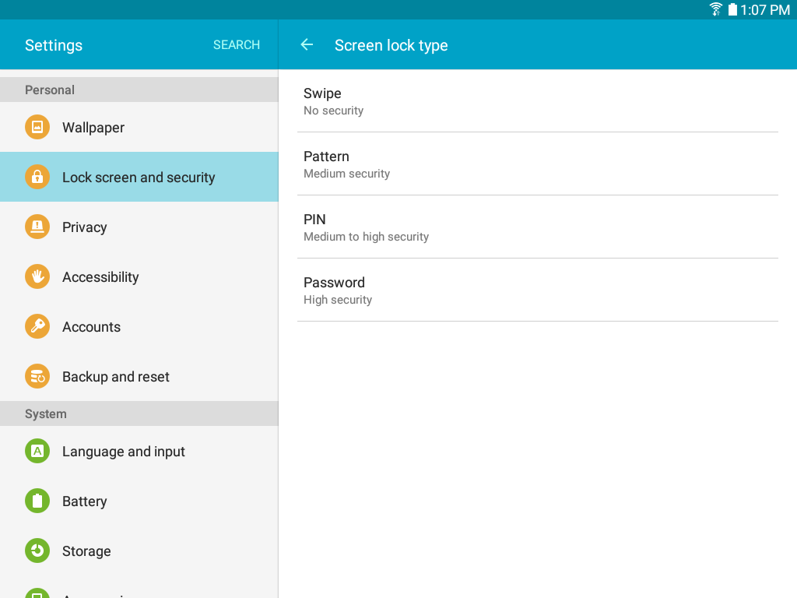Tap the 1:07 PM clock
The width and height of the screenshot is (797, 598).
(x=765, y=9)
